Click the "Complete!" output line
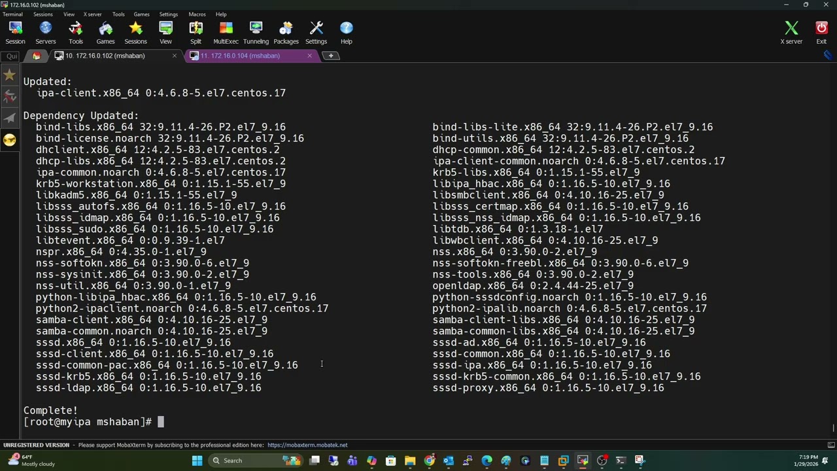 50,411
